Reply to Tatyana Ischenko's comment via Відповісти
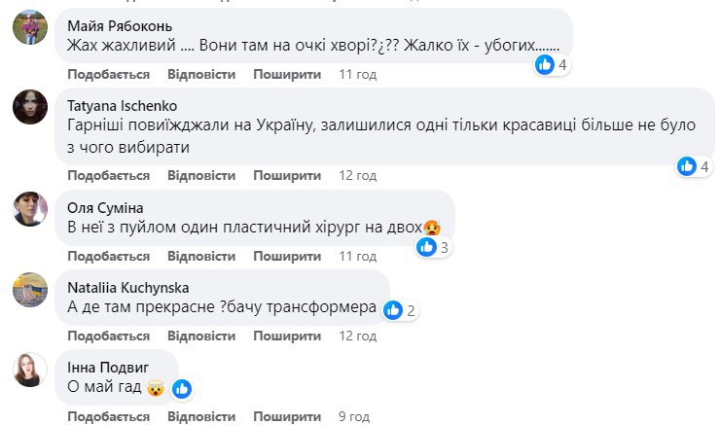 tap(201, 176)
